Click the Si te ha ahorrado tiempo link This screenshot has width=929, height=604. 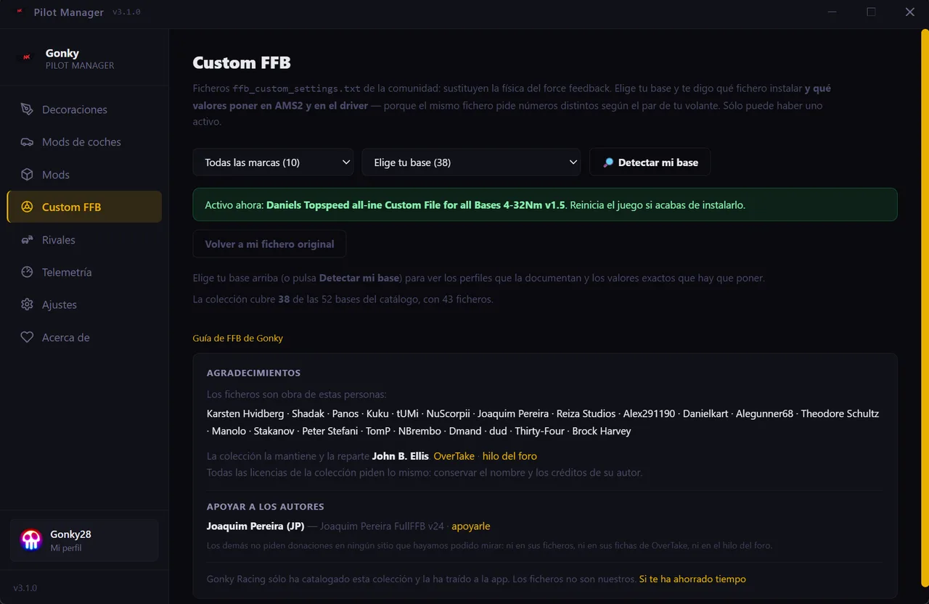[692, 579]
